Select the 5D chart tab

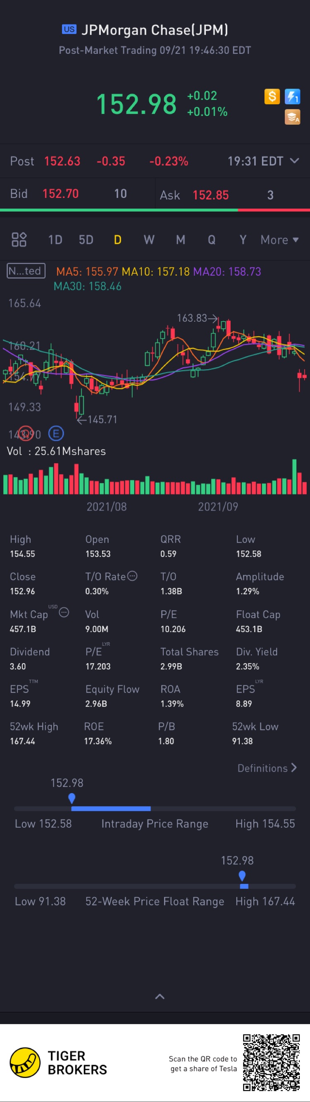[x=86, y=240]
